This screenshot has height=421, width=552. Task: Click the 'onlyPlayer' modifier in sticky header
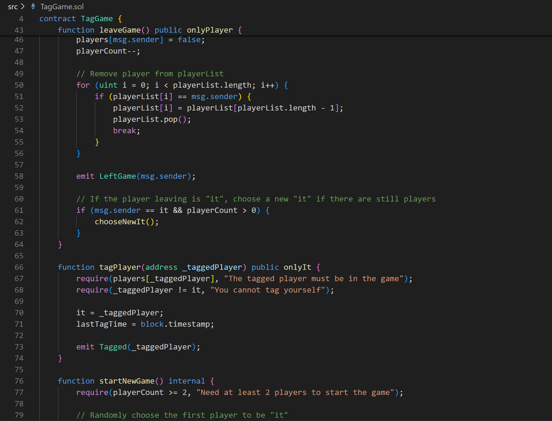(x=210, y=30)
